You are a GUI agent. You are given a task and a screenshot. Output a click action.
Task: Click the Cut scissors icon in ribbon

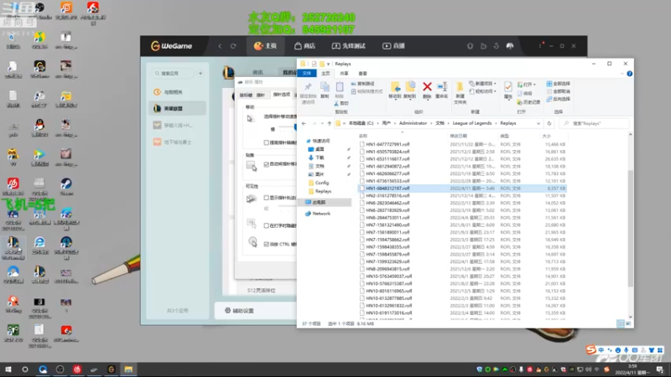(337, 103)
